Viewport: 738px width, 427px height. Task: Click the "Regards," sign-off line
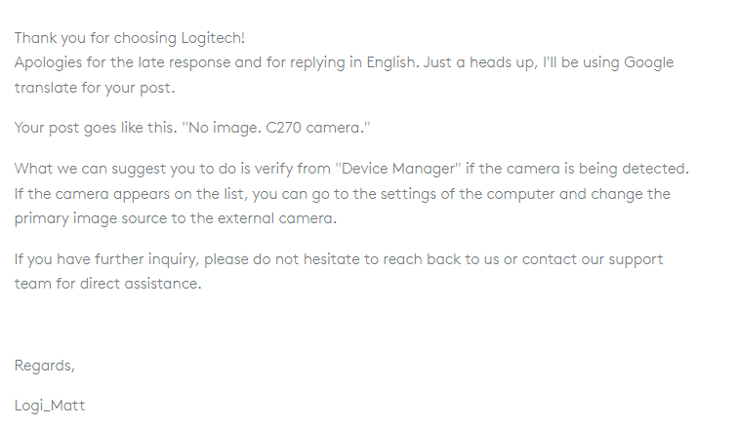(44, 366)
